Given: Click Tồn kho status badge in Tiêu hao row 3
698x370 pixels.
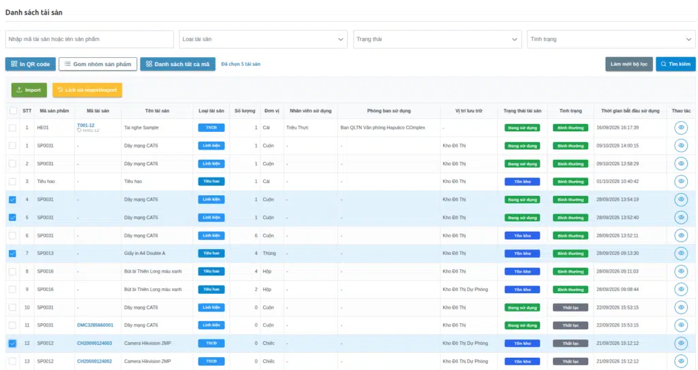Looking at the screenshot, I should 522,181.
